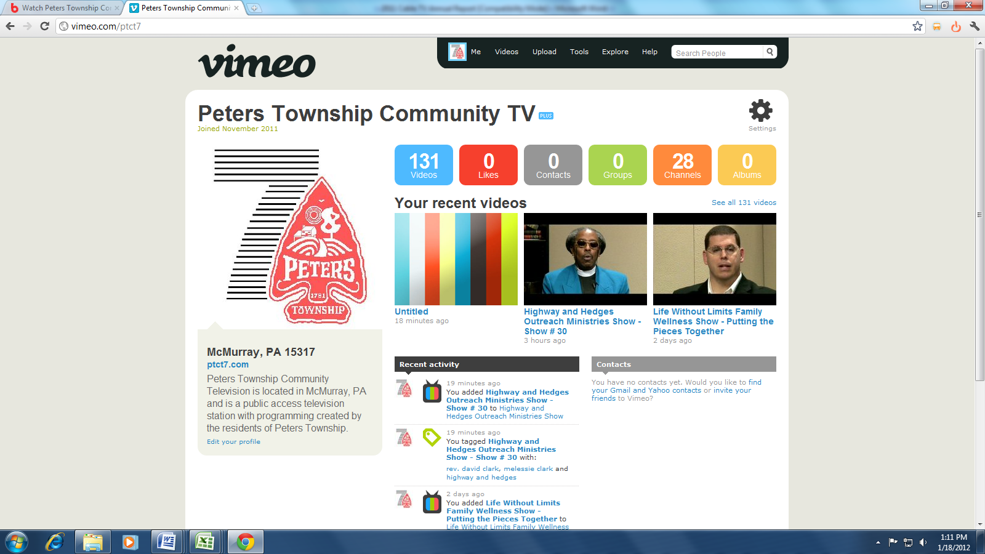
Task: Open the green 0 Groups tile
Action: click(617, 165)
